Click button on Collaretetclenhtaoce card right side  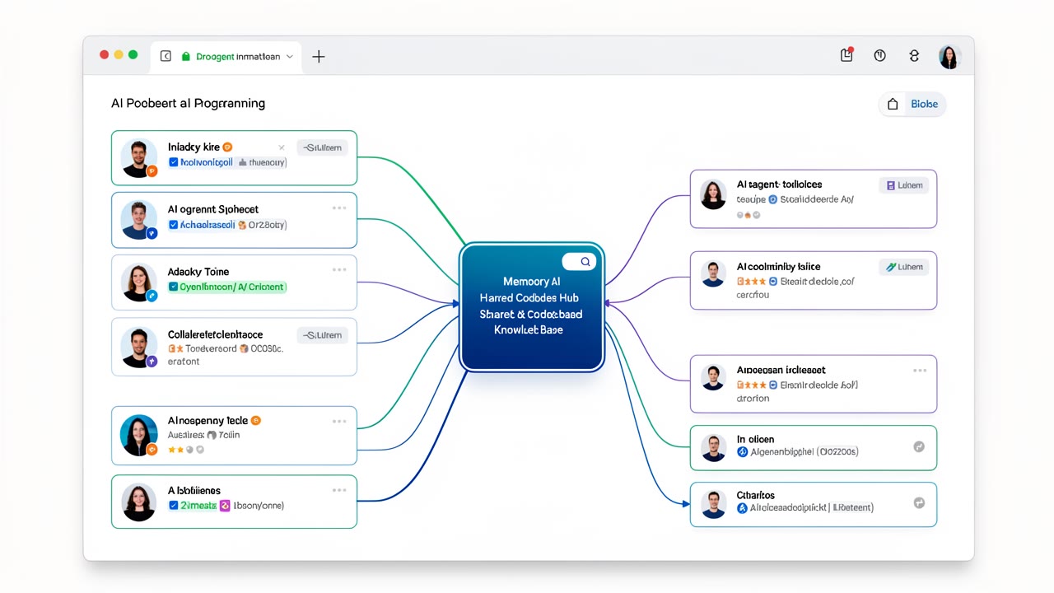click(322, 335)
